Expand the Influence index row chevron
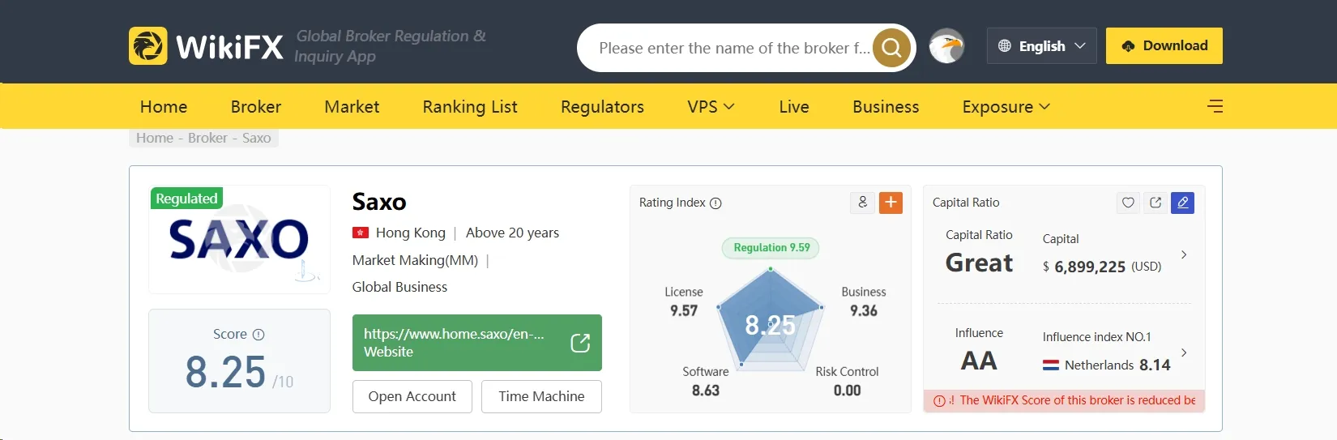This screenshot has height=440, width=1337. point(1184,352)
